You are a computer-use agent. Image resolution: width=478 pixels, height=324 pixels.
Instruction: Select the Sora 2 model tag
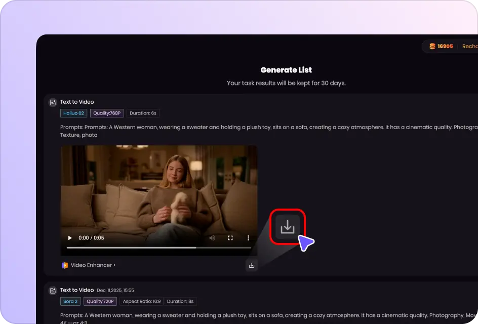[x=70, y=302]
